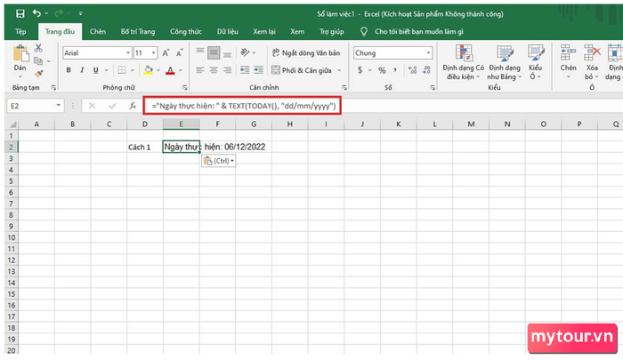The width and height of the screenshot is (623, 360).
Task: Open the font color dropdown arrow
Action: 181,70
